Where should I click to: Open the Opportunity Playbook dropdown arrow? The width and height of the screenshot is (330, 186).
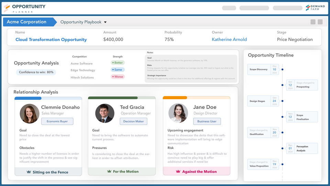pos(105,22)
